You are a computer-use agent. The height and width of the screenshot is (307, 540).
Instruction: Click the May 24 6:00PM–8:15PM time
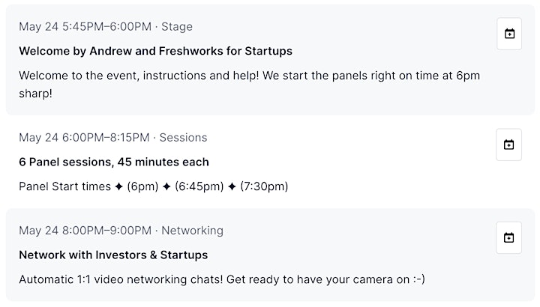(84, 138)
